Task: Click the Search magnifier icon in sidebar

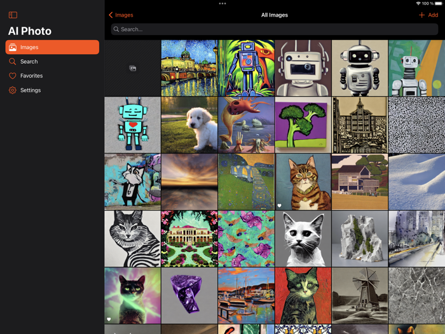Action: click(12, 61)
